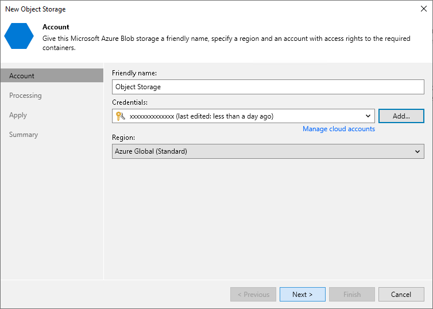Switch to the Summary step
Viewport: 433px width, 309px height.
24,135
